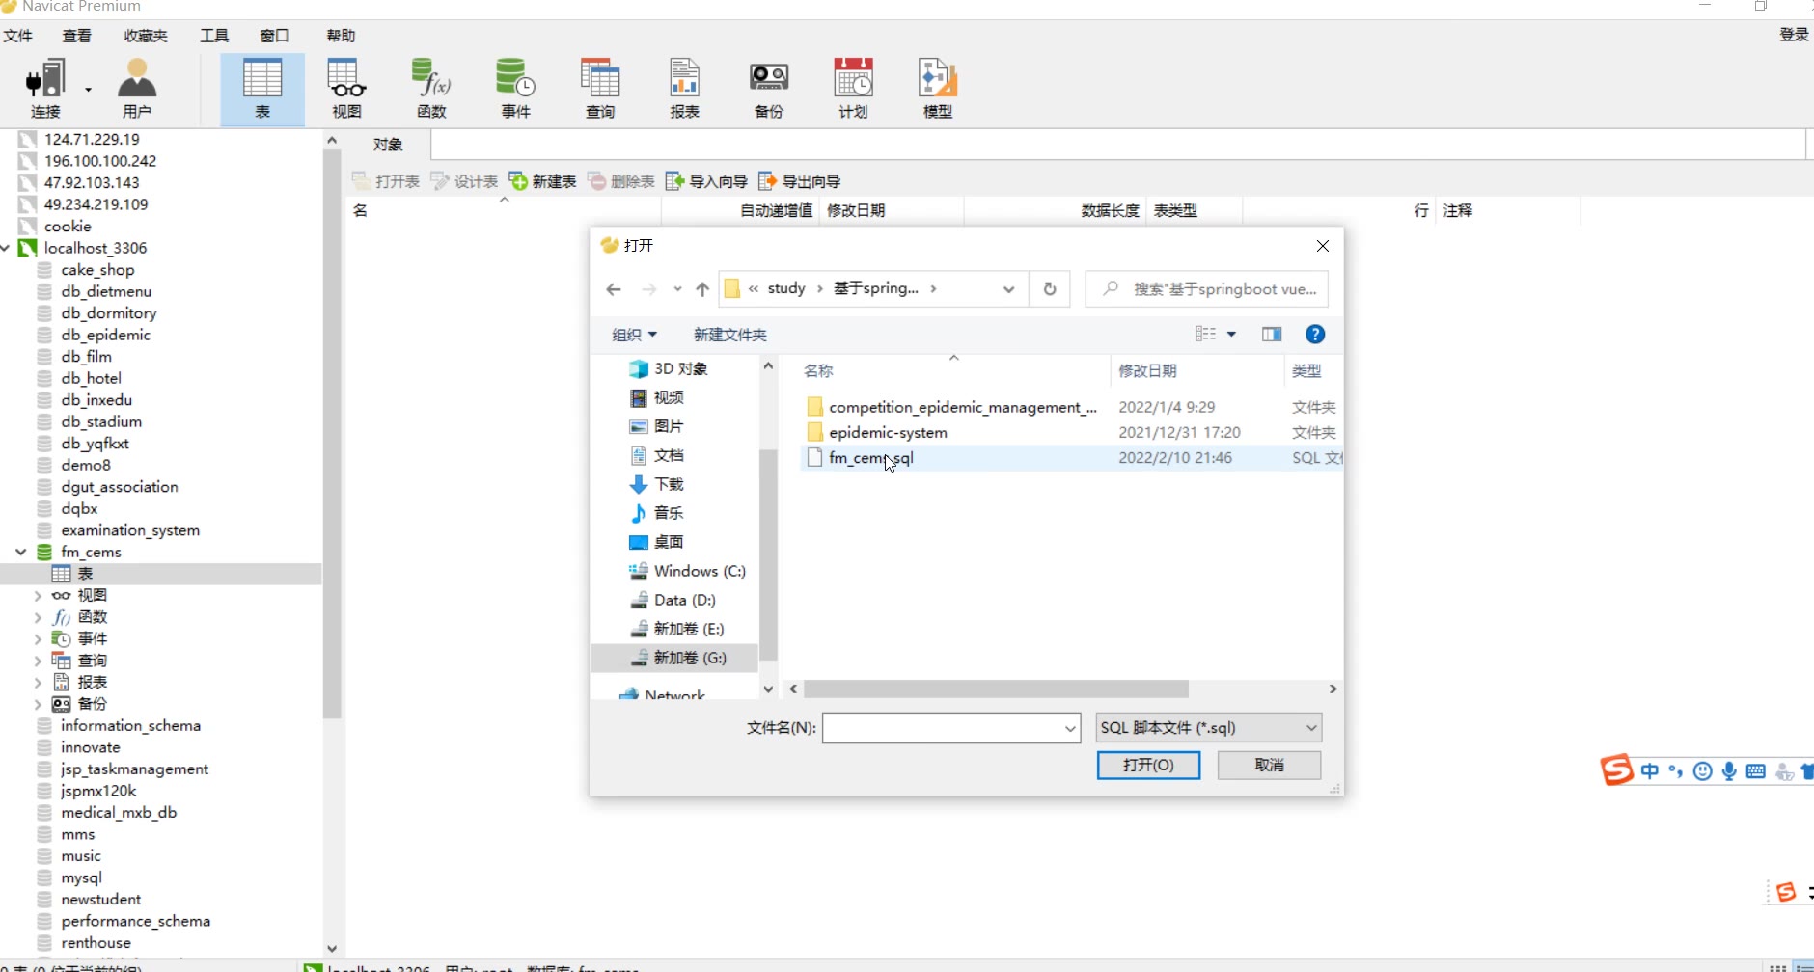Image resolution: width=1814 pixels, height=972 pixels.
Task: Open Downloads in navigation pane
Action: point(656,484)
